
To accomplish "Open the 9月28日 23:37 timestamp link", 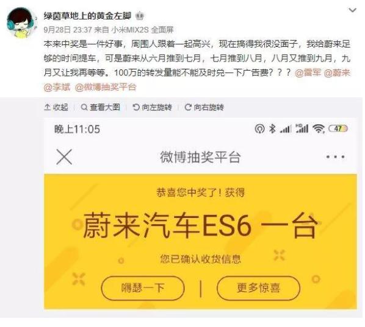I will point(68,30).
